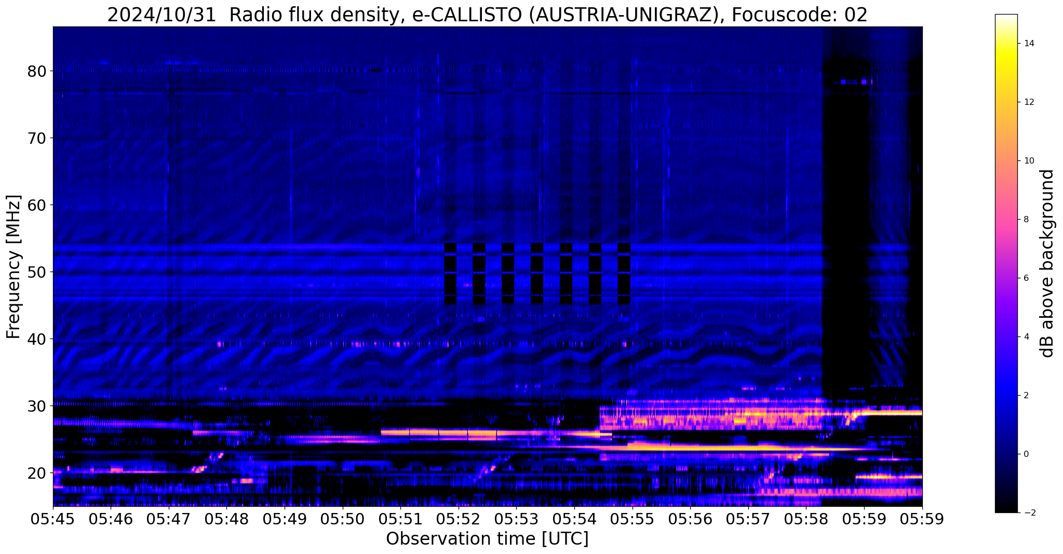Click the black dropout region near 05:58:30
Screen dimensions: 1063x554
pos(846,223)
